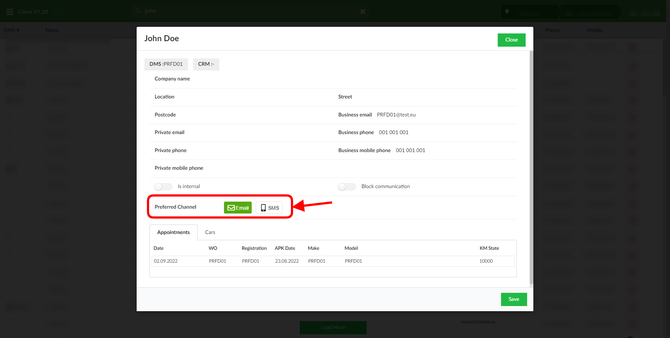Click the Load More button
This screenshot has width=670, height=338.
click(x=333, y=327)
